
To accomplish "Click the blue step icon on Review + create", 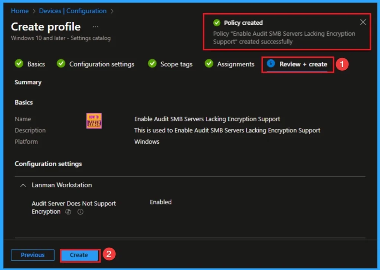I will pyautogui.click(x=271, y=64).
